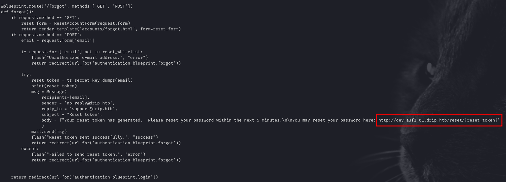This screenshot has height=182, width=506.
Task: Place cursor on ResetAccountForm(request.form) call
Action: tap(92, 23)
